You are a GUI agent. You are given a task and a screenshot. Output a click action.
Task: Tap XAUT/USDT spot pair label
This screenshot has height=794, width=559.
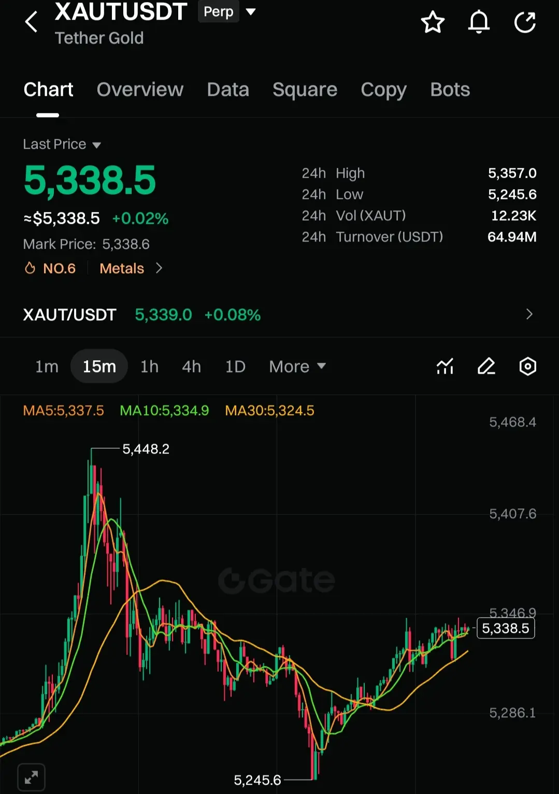point(69,315)
